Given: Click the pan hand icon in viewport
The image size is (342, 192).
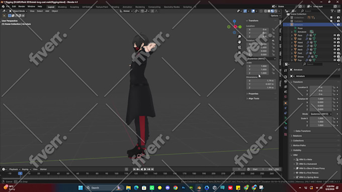Looking at the screenshot, I should pyautogui.click(x=239, y=42).
